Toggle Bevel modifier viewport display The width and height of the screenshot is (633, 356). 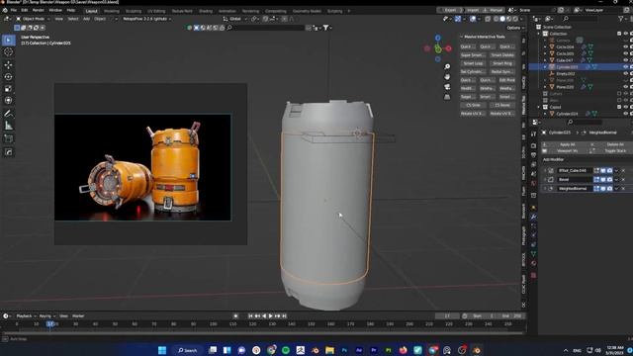pyautogui.click(x=603, y=180)
